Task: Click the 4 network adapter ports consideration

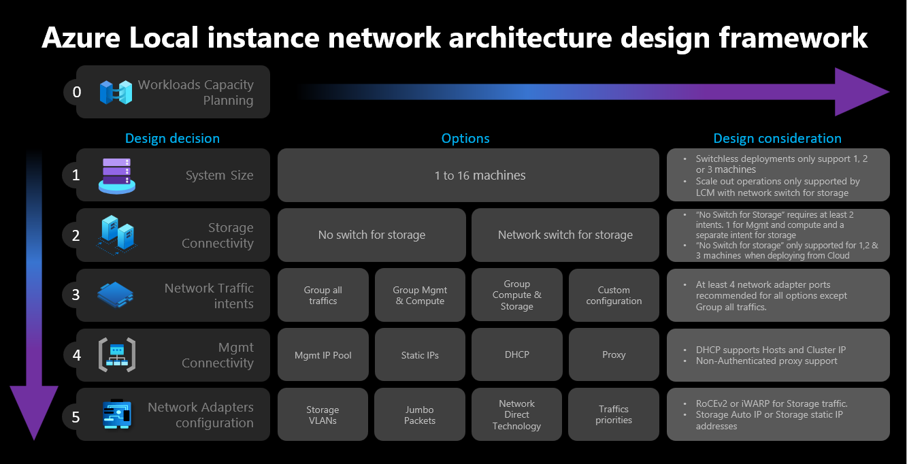Action: 772,295
